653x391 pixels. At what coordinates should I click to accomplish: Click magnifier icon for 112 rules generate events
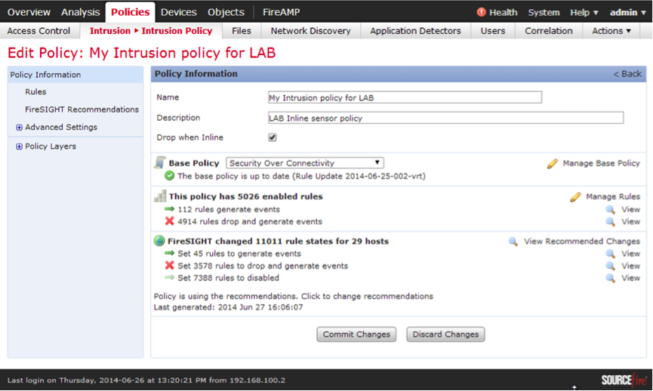point(611,209)
